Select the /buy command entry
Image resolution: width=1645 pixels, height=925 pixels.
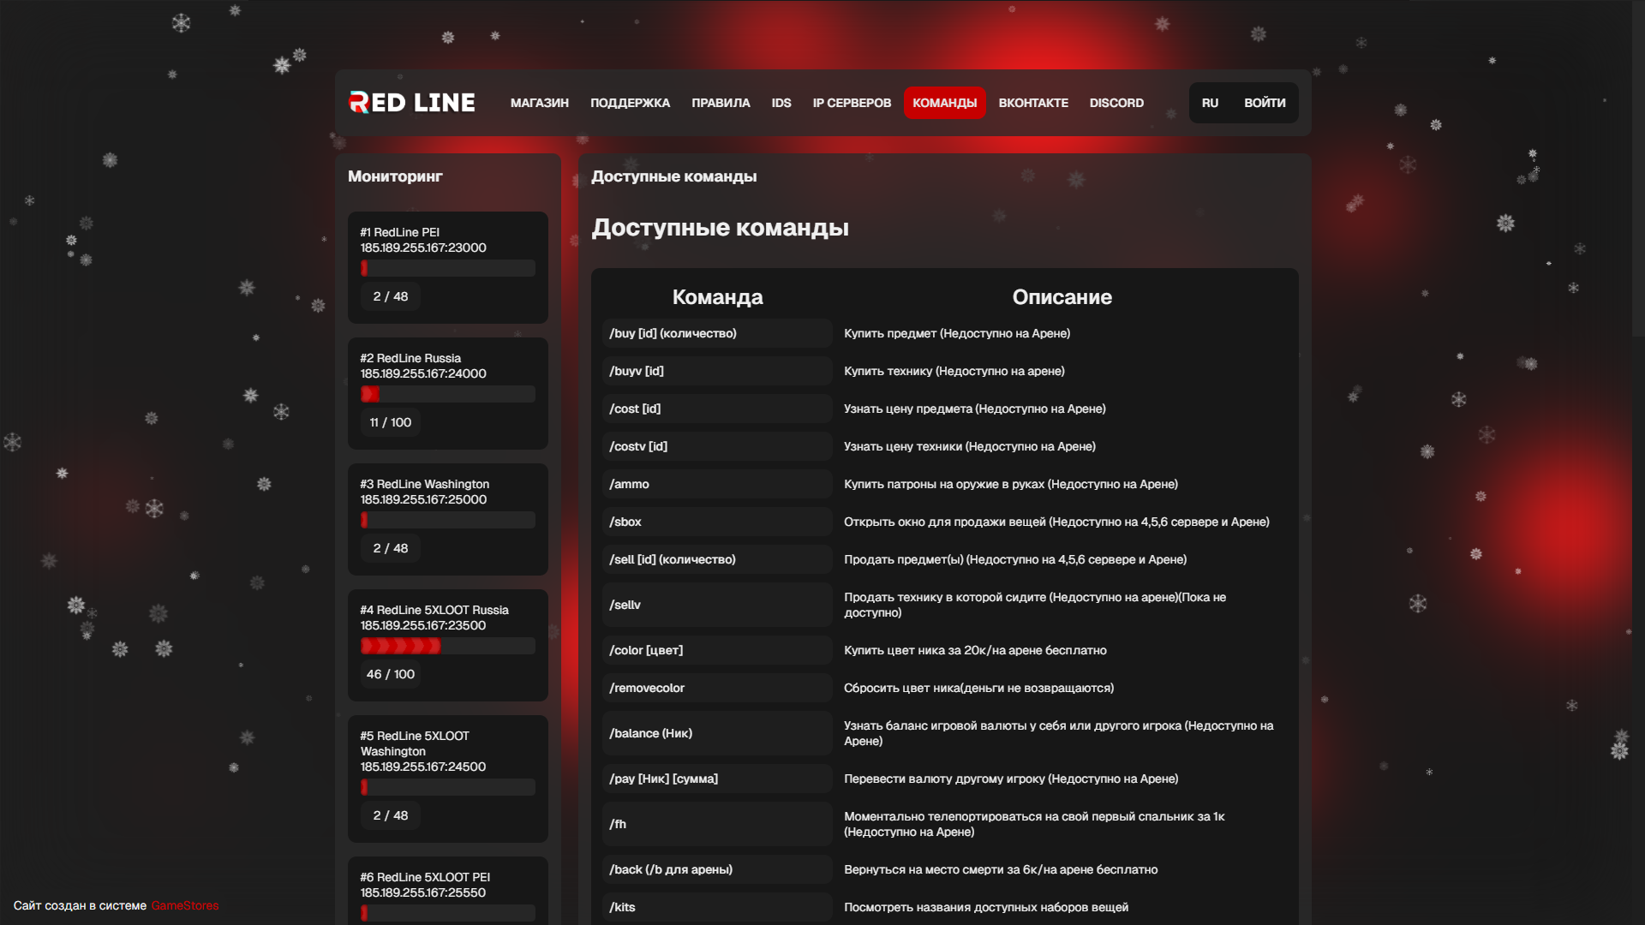click(716, 333)
